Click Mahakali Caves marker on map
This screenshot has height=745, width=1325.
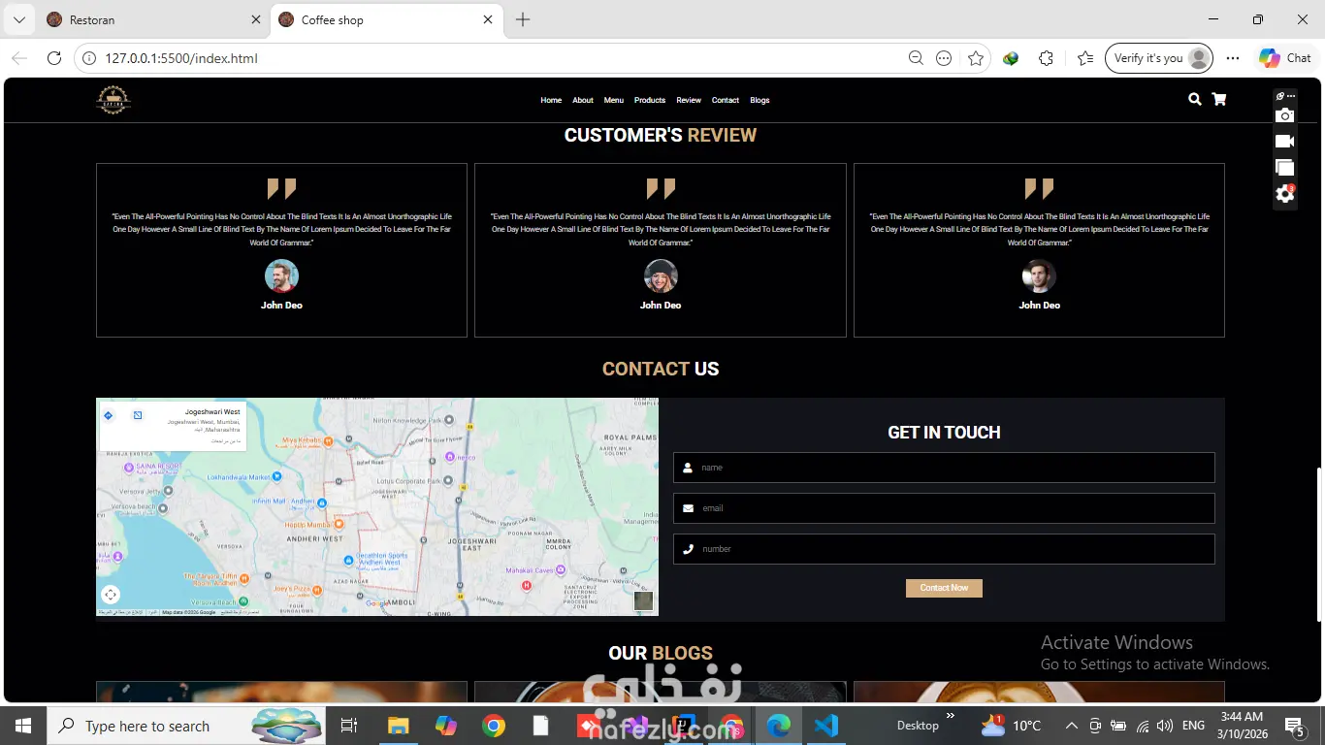[x=560, y=570]
